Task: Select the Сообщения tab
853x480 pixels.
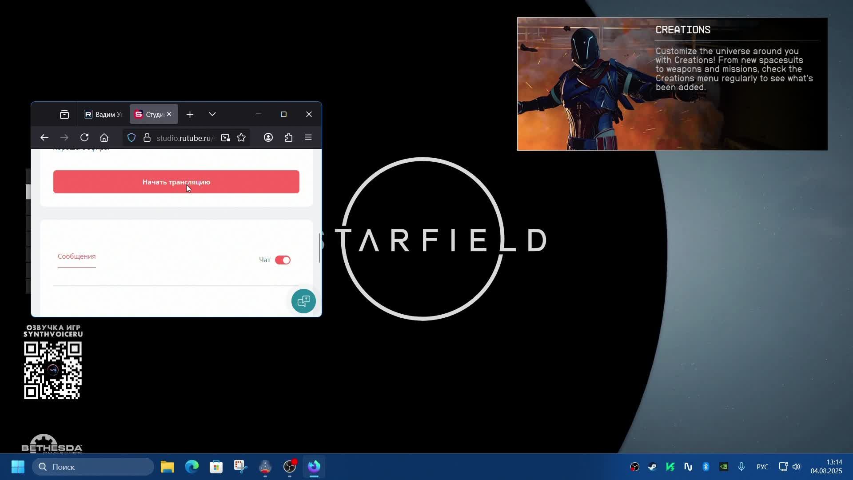Action: 76,256
